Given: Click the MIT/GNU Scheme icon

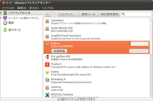Looking at the screenshot, I should click(x=47, y=95).
